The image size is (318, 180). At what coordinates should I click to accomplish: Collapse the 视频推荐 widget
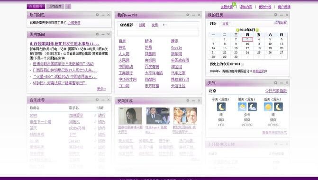click(193, 100)
